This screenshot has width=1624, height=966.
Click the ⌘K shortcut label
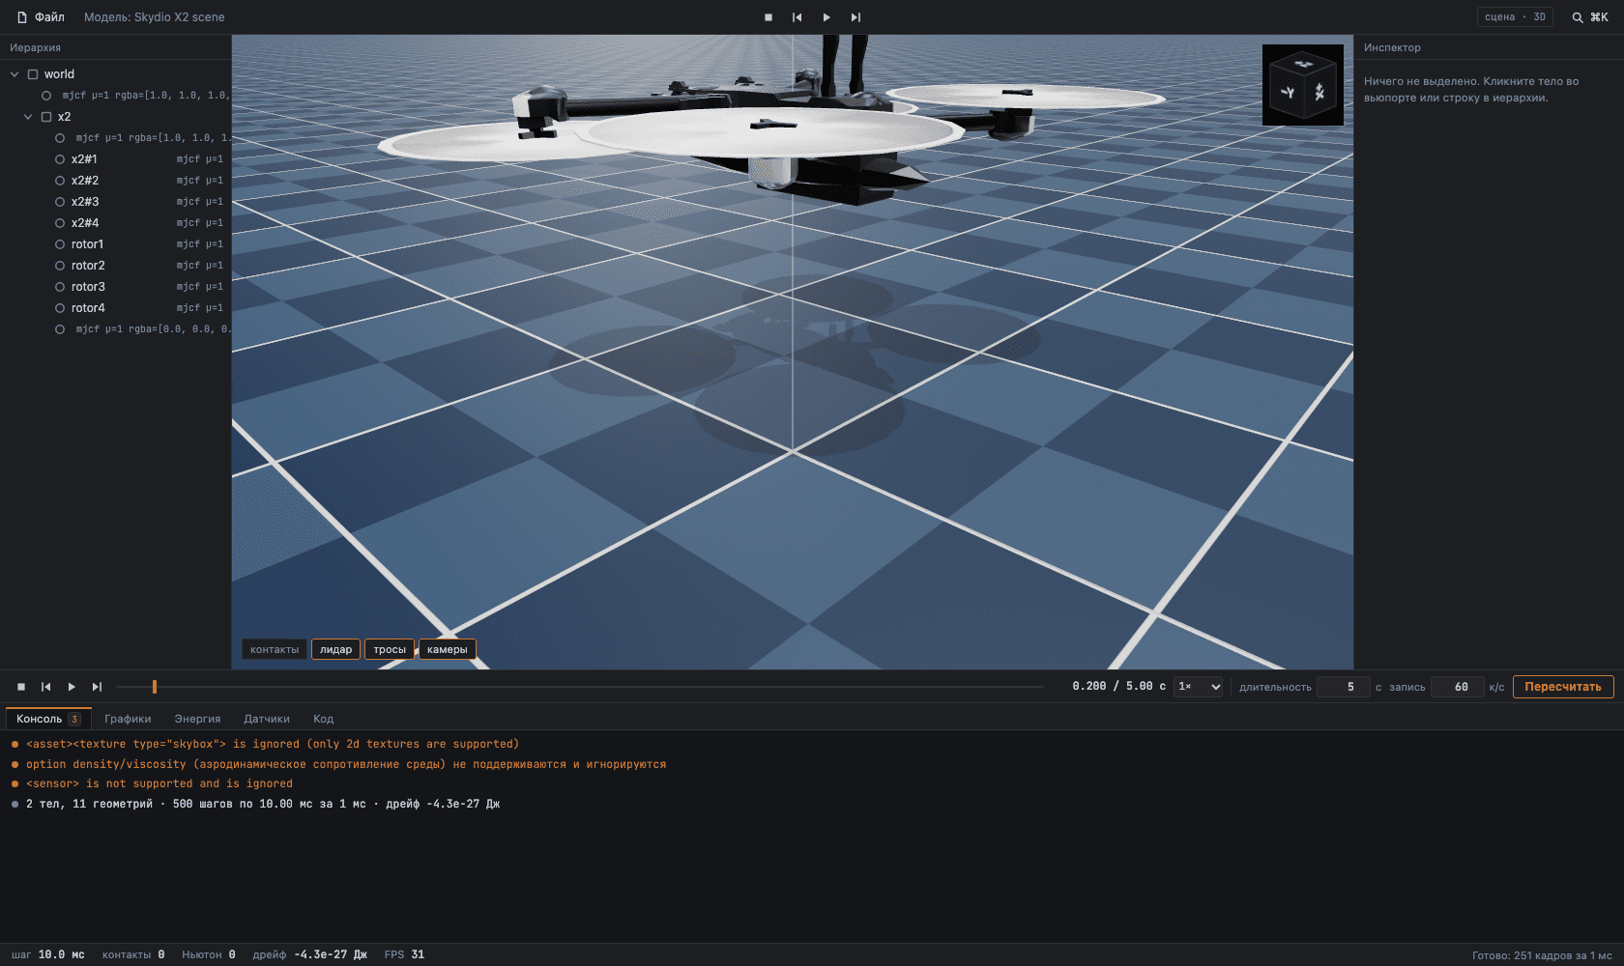[x=1599, y=17]
